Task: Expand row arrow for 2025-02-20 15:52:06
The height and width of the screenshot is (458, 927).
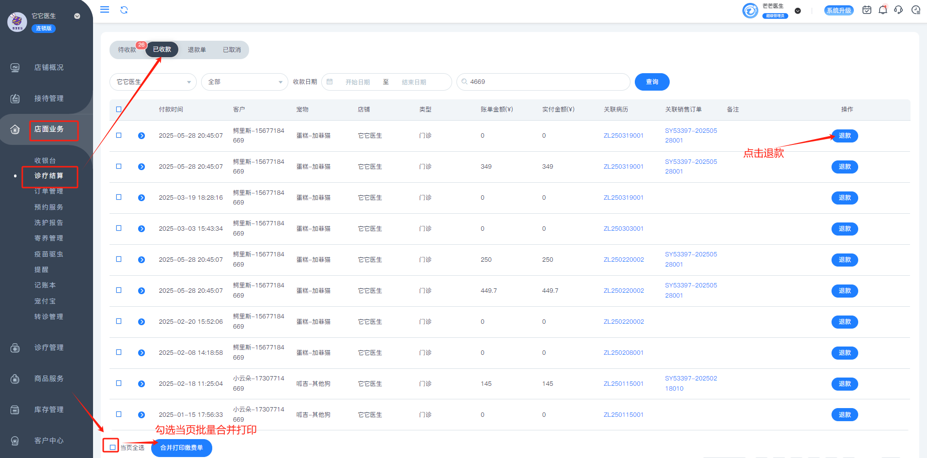Action: [141, 322]
